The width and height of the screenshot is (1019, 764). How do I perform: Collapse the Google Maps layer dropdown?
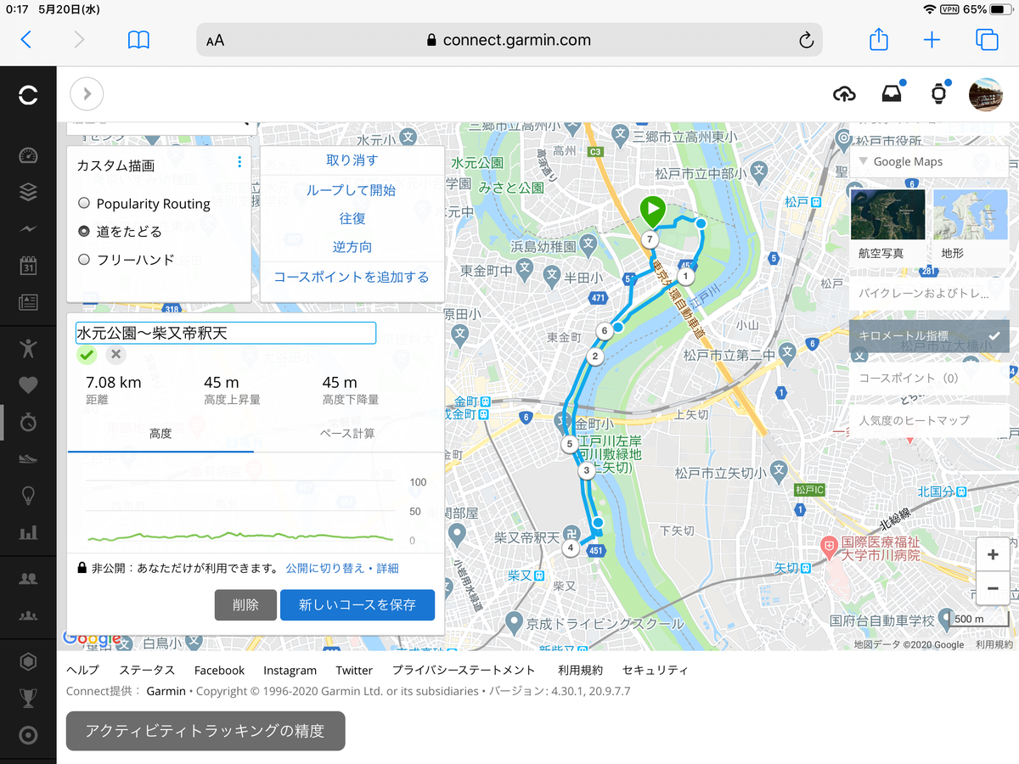pyautogui.click(x=929, y=161)
